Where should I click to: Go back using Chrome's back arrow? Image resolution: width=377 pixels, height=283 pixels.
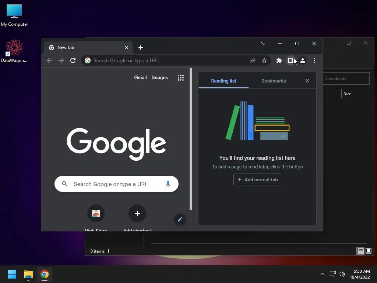click(x=49, y=60)
